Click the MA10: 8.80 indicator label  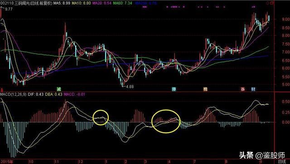pyautogui.click(x=82, y=3)
